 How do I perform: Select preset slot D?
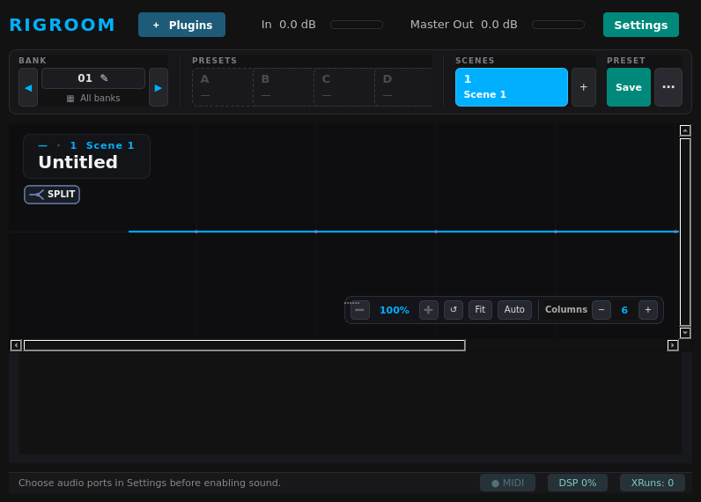403,87
